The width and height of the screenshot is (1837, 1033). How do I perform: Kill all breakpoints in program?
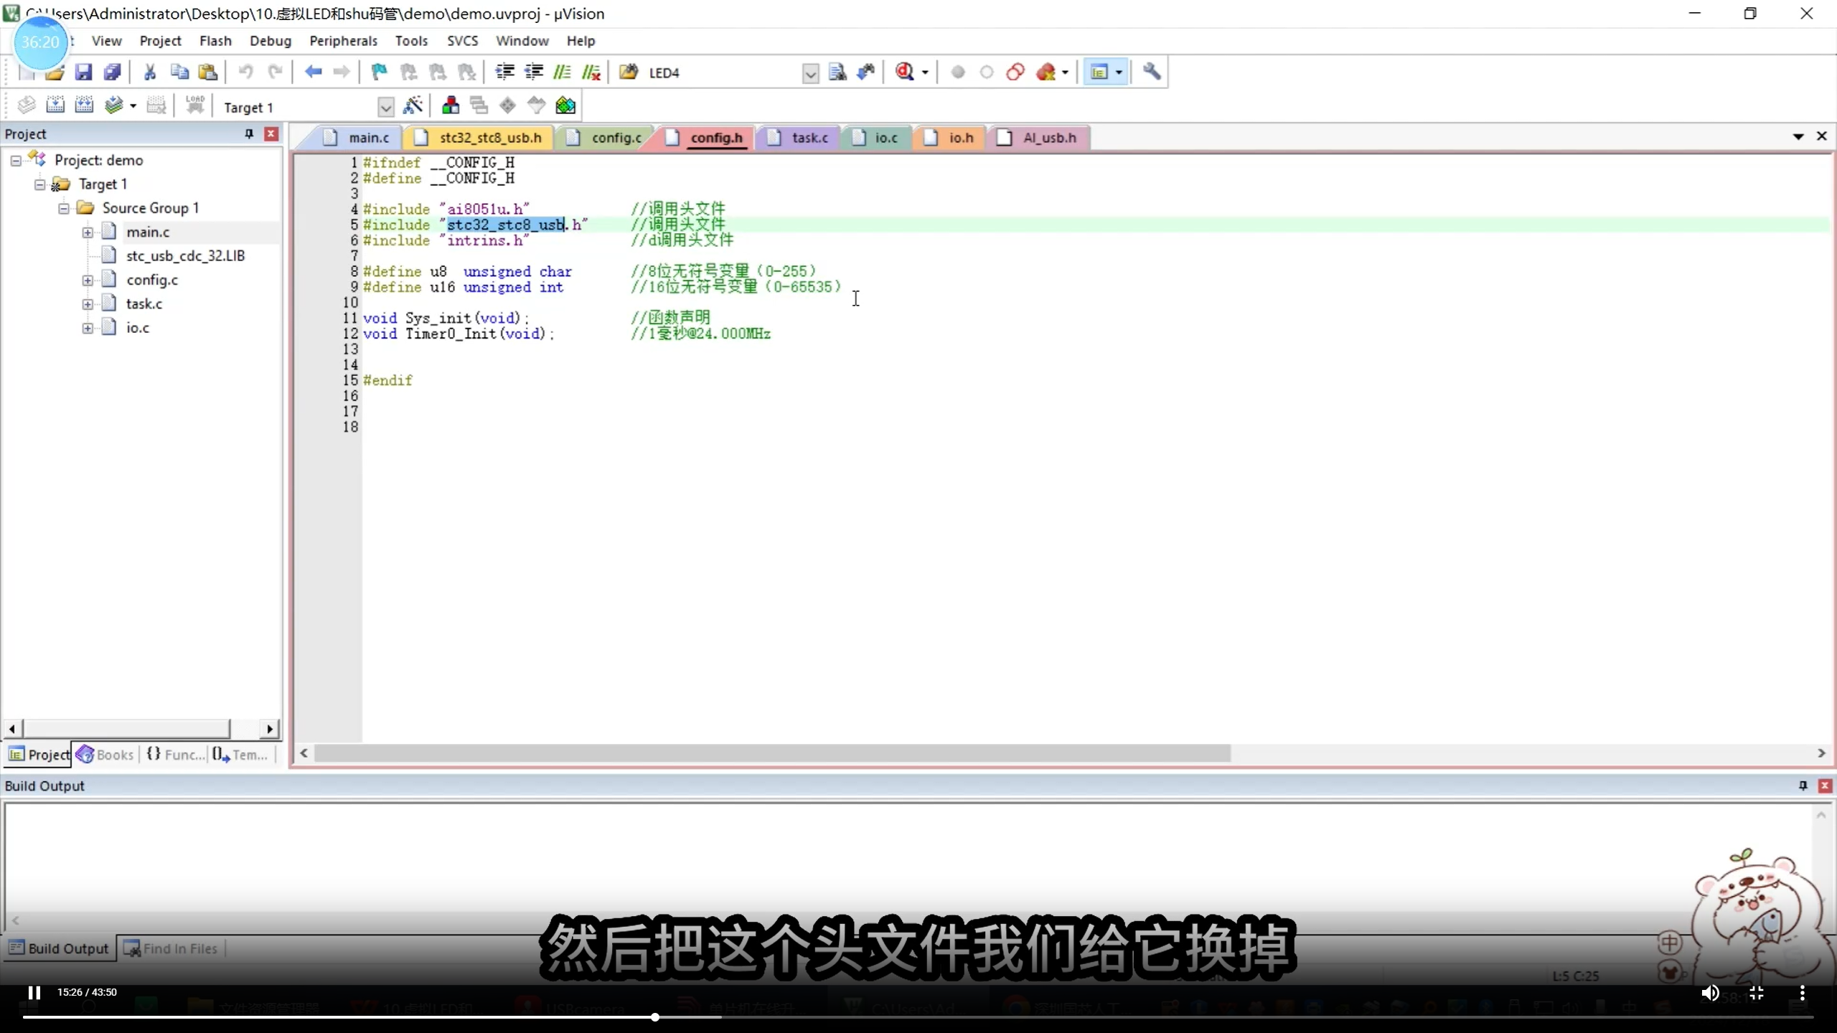[x=1045, y=72]
